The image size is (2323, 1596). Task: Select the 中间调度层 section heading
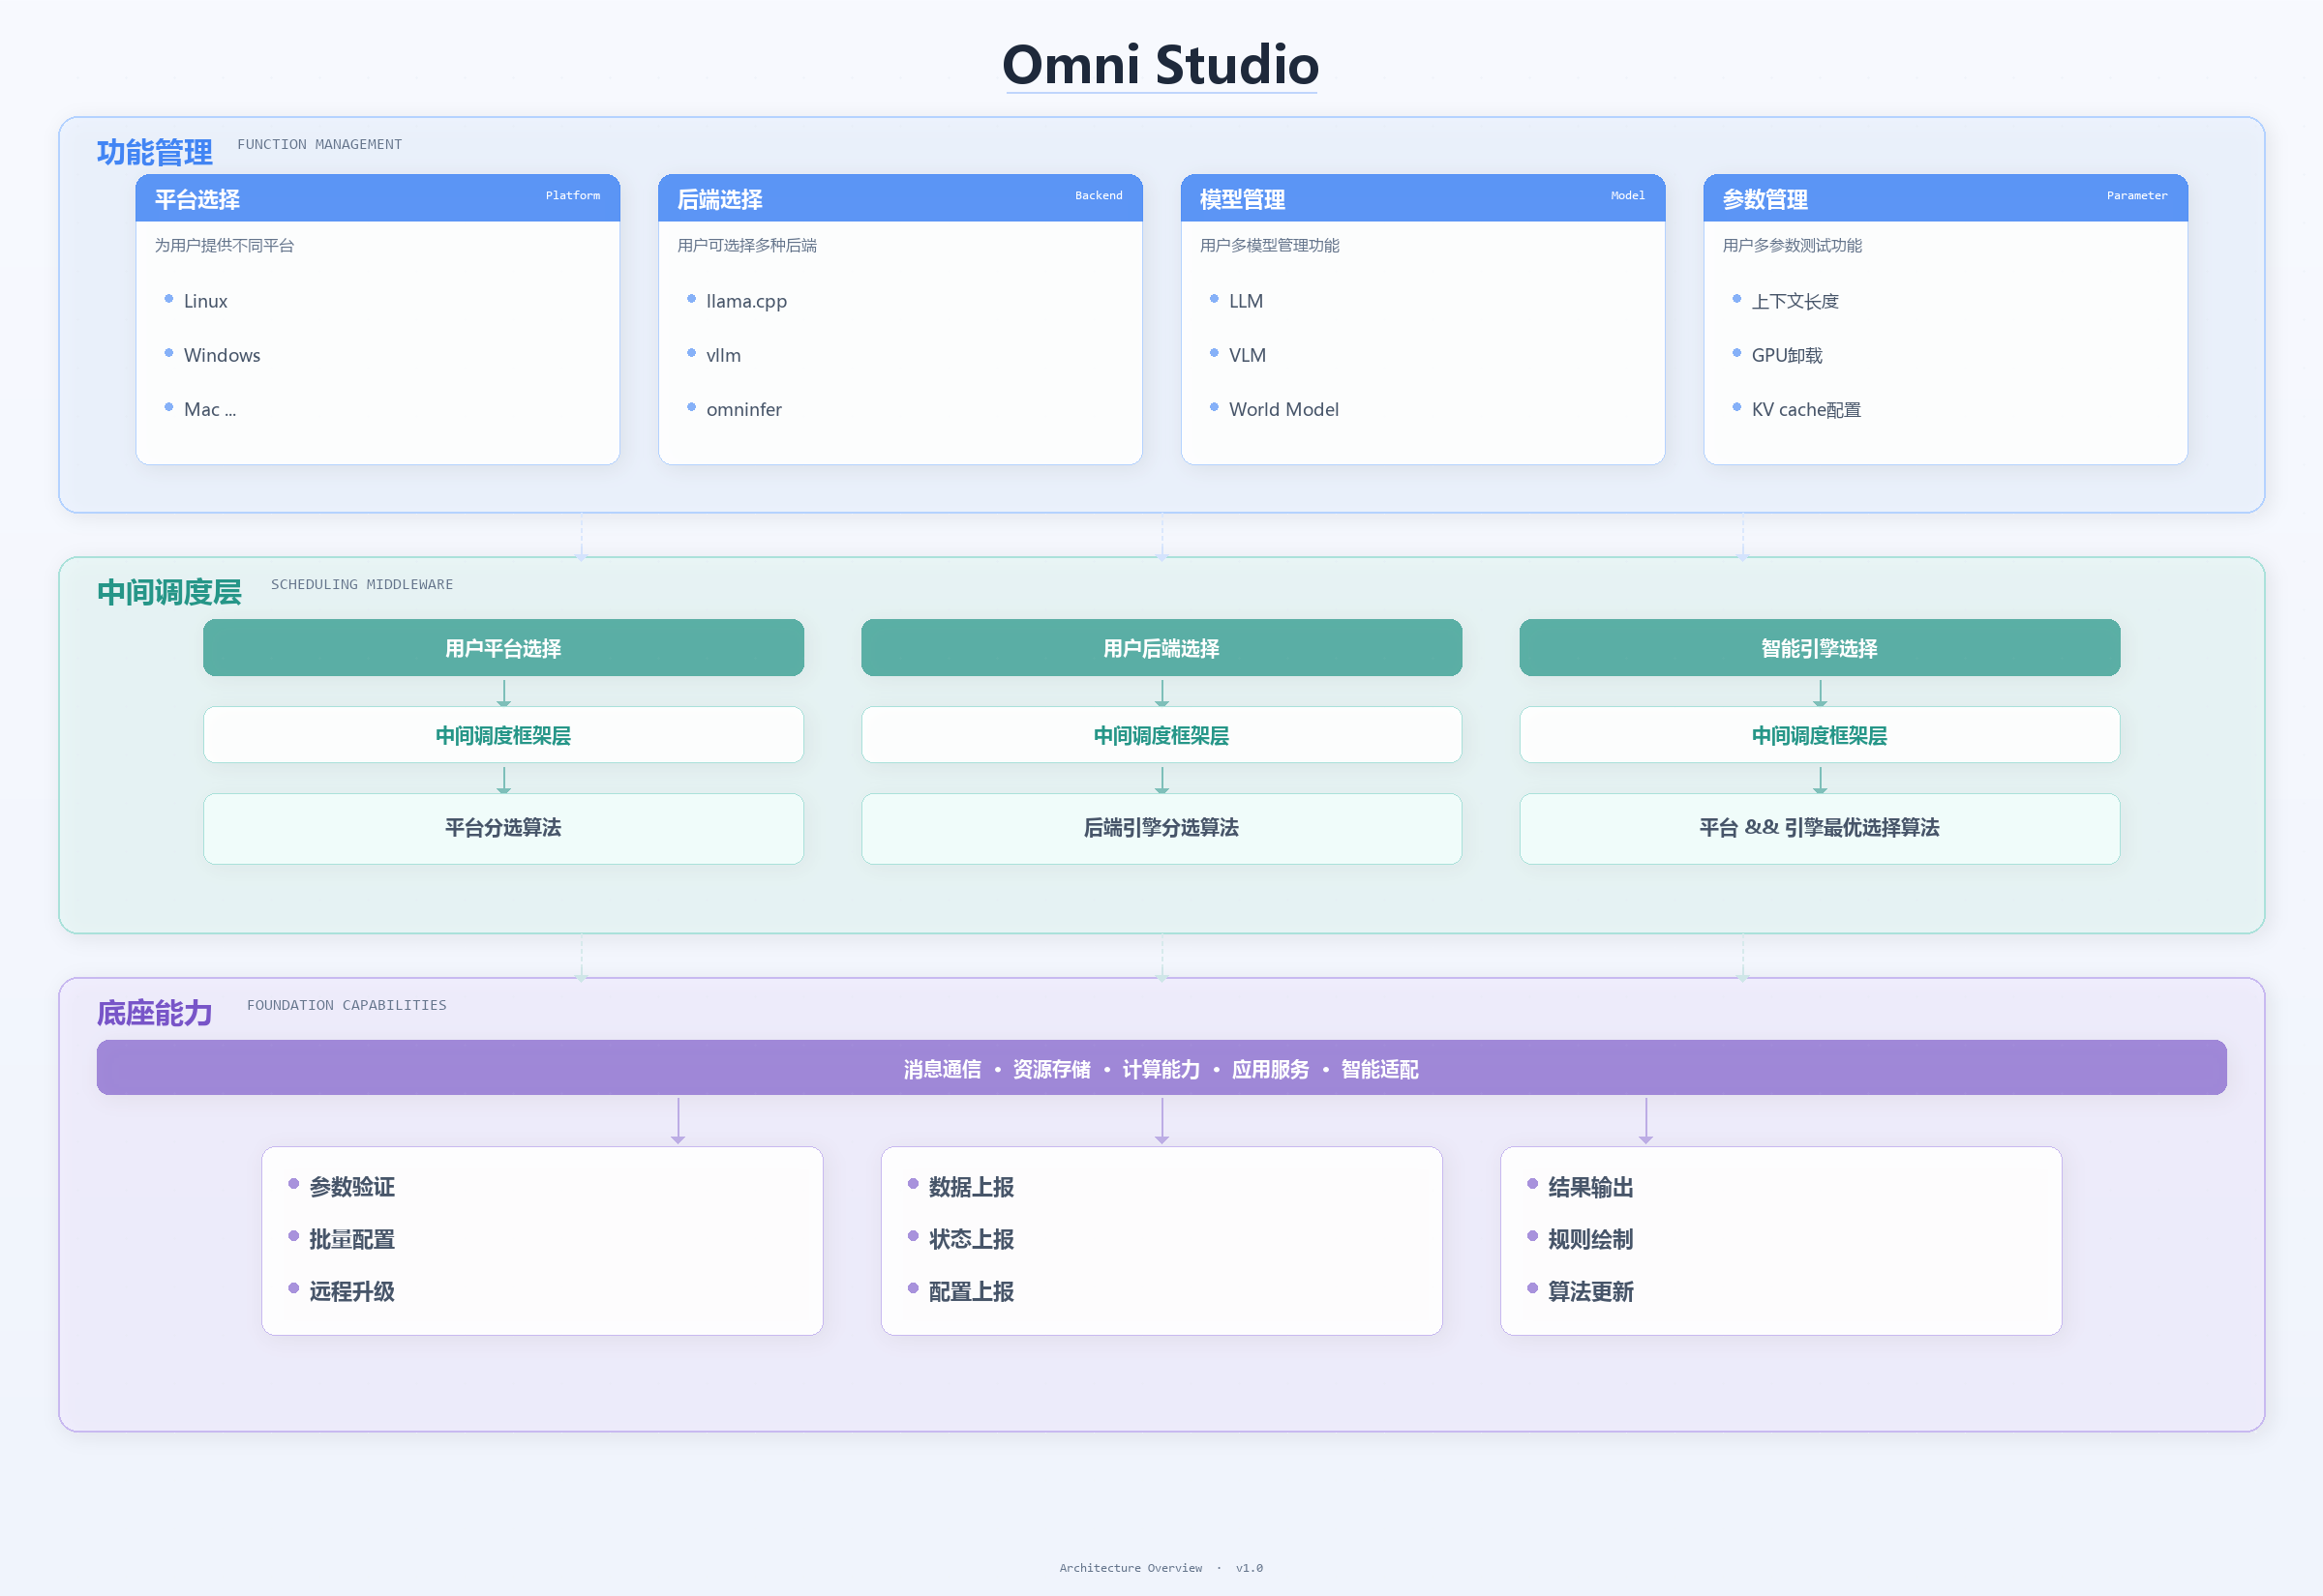pyautogui.click(x=169, y=592)
